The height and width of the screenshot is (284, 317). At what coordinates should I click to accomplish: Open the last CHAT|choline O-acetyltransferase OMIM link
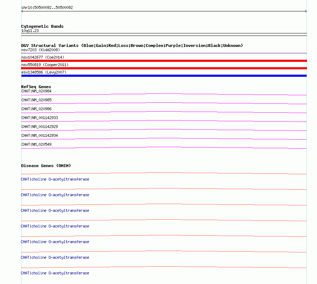(55, 273)
